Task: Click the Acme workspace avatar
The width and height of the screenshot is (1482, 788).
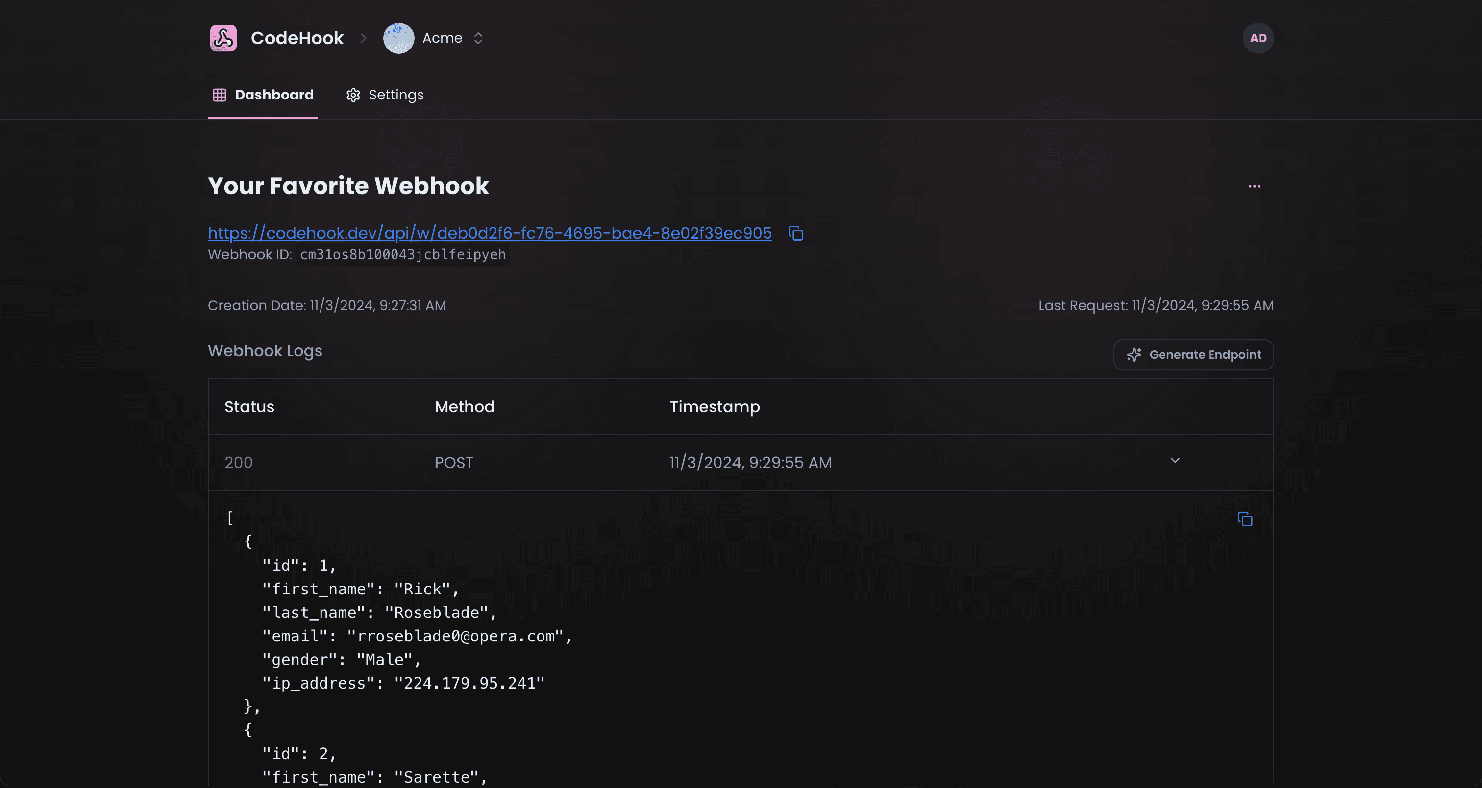Action: 399,38
